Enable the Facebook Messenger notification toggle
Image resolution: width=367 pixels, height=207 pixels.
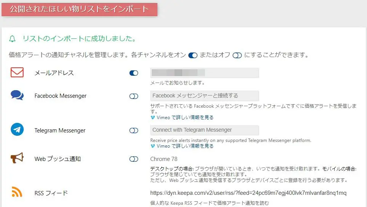(x=134, y=96)
